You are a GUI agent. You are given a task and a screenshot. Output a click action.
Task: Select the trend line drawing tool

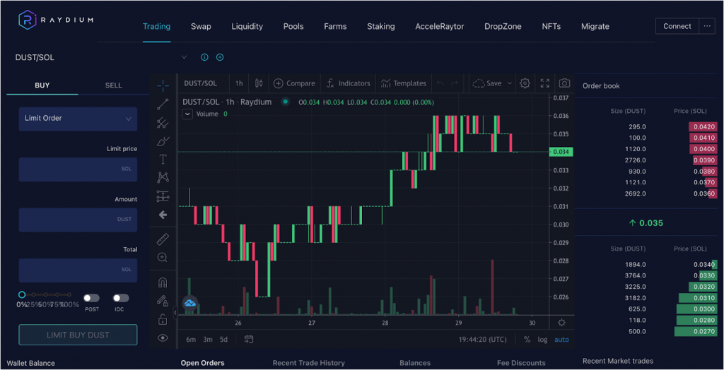163,105
